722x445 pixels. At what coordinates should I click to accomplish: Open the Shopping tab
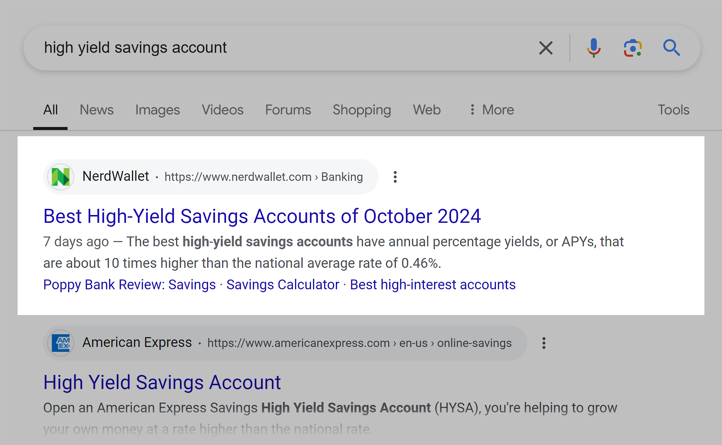pyautogui.click(x=362, y=109)
